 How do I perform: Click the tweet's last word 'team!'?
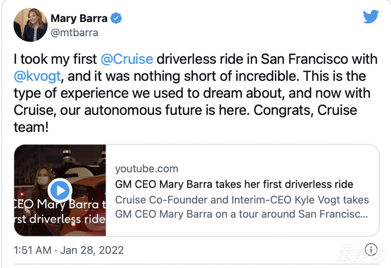(31, 127)
